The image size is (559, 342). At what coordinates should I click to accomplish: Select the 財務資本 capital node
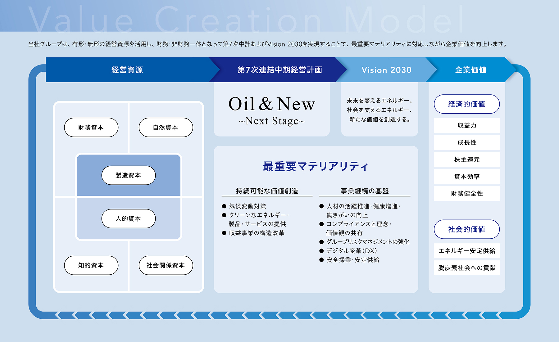pos(91,127)
